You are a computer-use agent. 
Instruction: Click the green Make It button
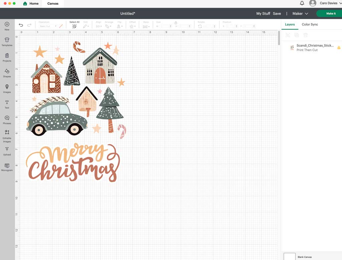click(330, 14)
